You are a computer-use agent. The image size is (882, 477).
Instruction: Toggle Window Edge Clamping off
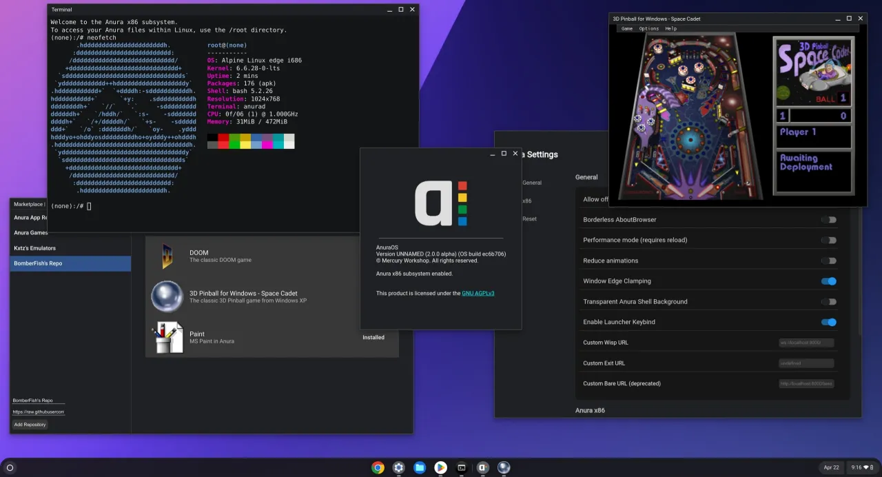(829, 281)
